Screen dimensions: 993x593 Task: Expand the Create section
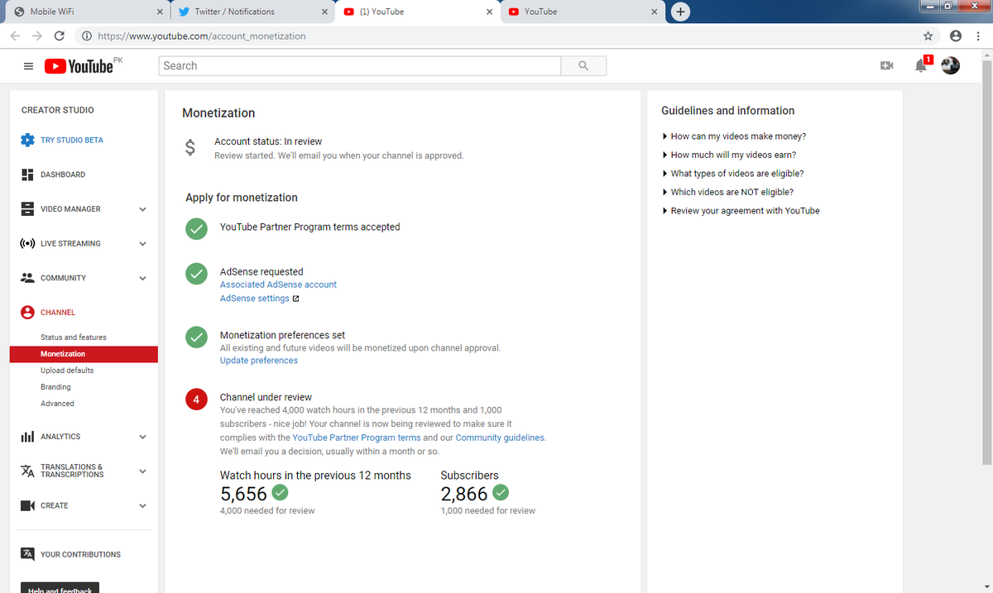142,506
